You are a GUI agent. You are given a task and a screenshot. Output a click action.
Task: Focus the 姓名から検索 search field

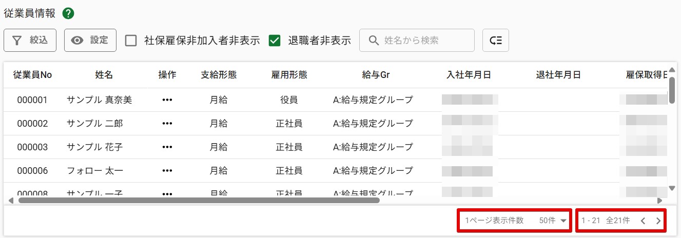[x=417, y=41]
